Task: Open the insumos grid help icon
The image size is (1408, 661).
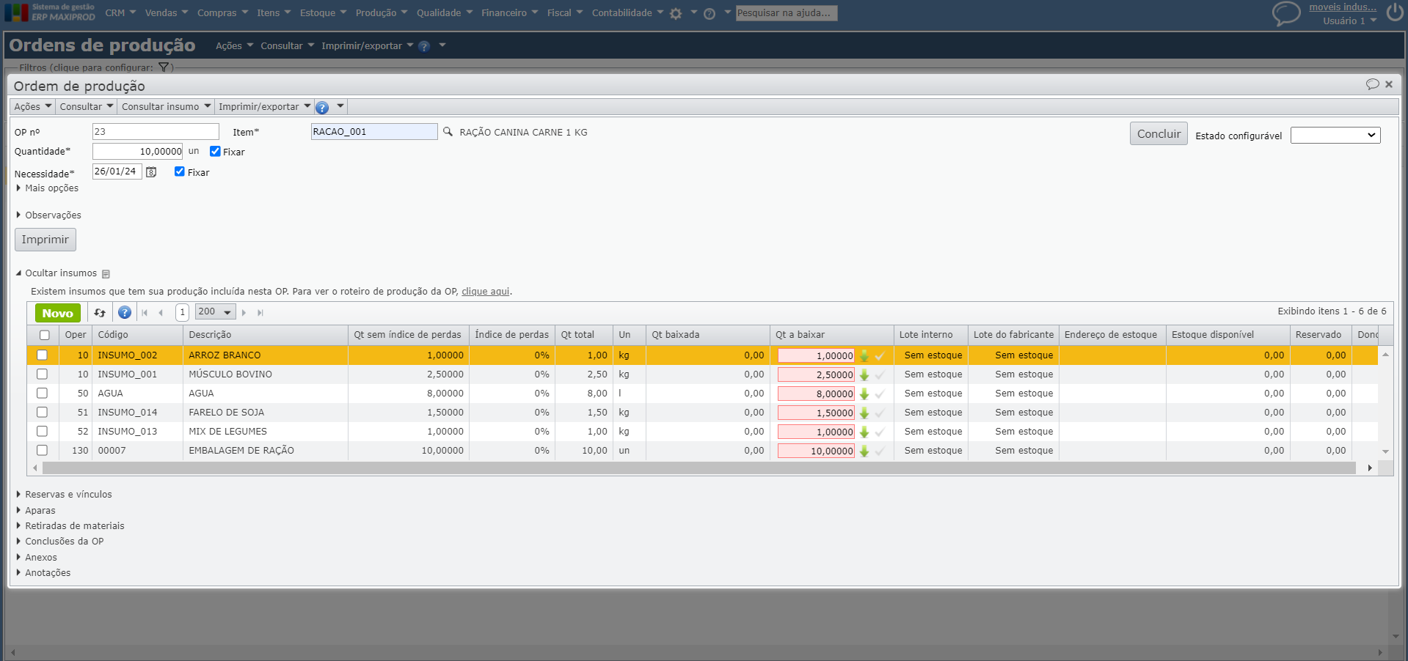Action: pos(125,313)
